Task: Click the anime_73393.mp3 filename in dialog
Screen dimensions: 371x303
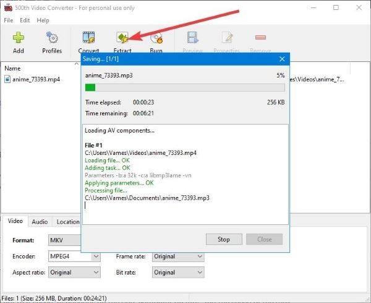Action: [109, 76]
